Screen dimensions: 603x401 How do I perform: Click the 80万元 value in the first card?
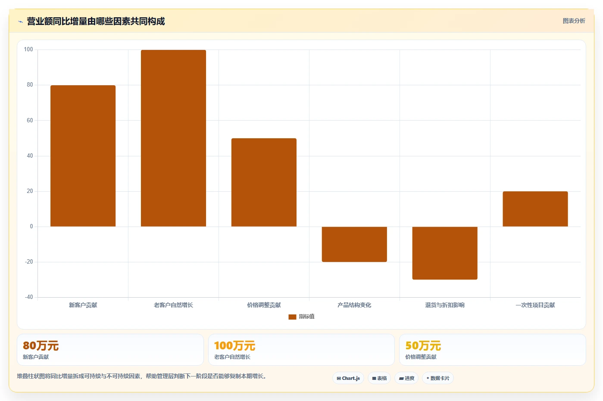coord(41,346)
